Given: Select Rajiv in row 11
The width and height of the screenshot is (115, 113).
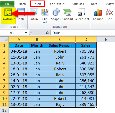Looking at the screenshot, I should coord(60,104).
